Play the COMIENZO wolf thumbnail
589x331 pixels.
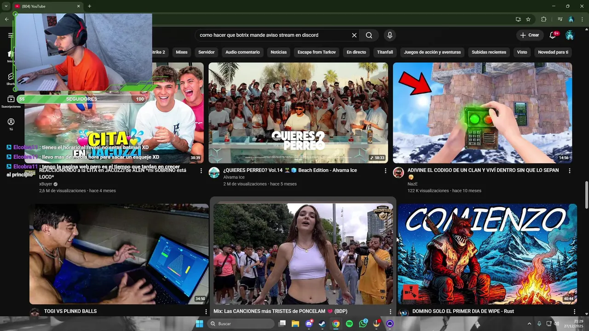click(x=487, y=254)
